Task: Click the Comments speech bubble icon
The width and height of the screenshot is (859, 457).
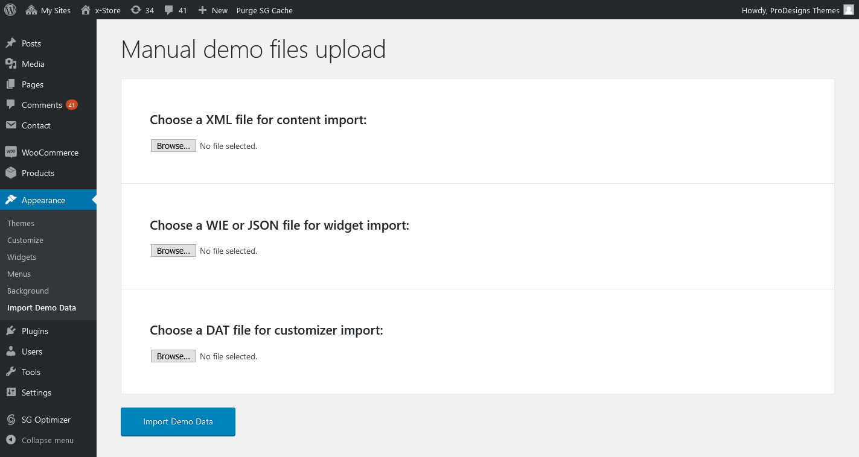Action: coord(11,105)
